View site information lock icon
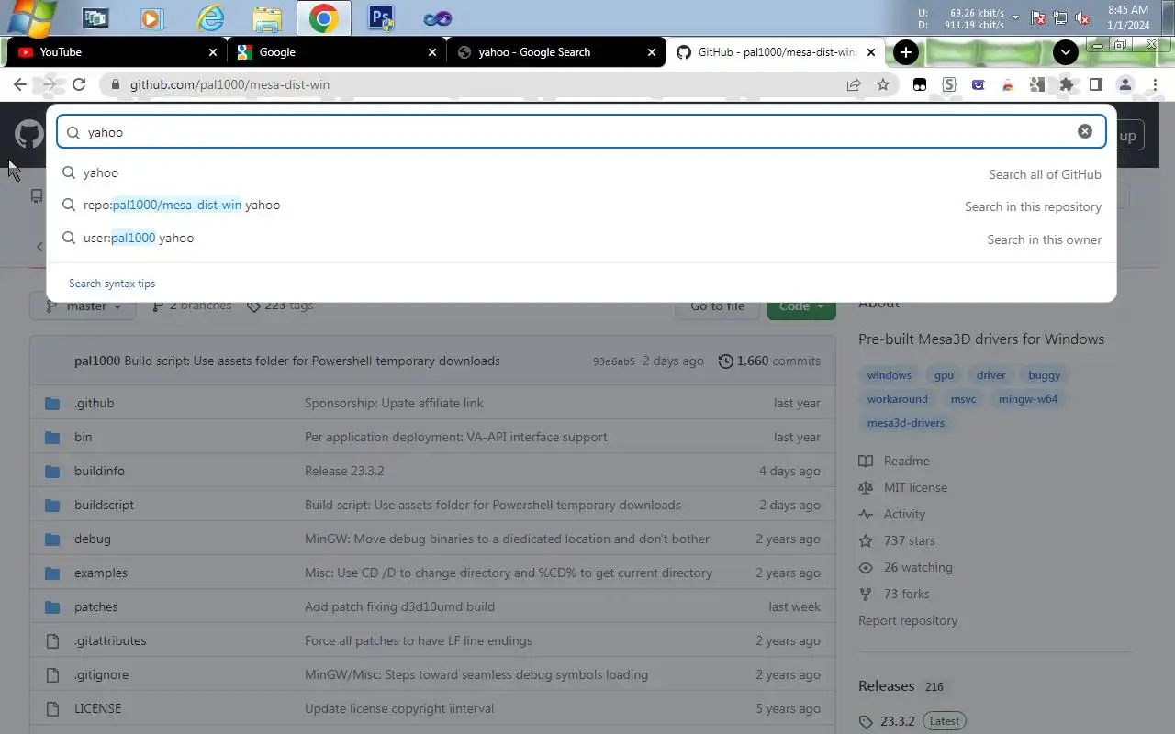The width and height of the screenshot is (1175, 734). (x=116, y=84)
